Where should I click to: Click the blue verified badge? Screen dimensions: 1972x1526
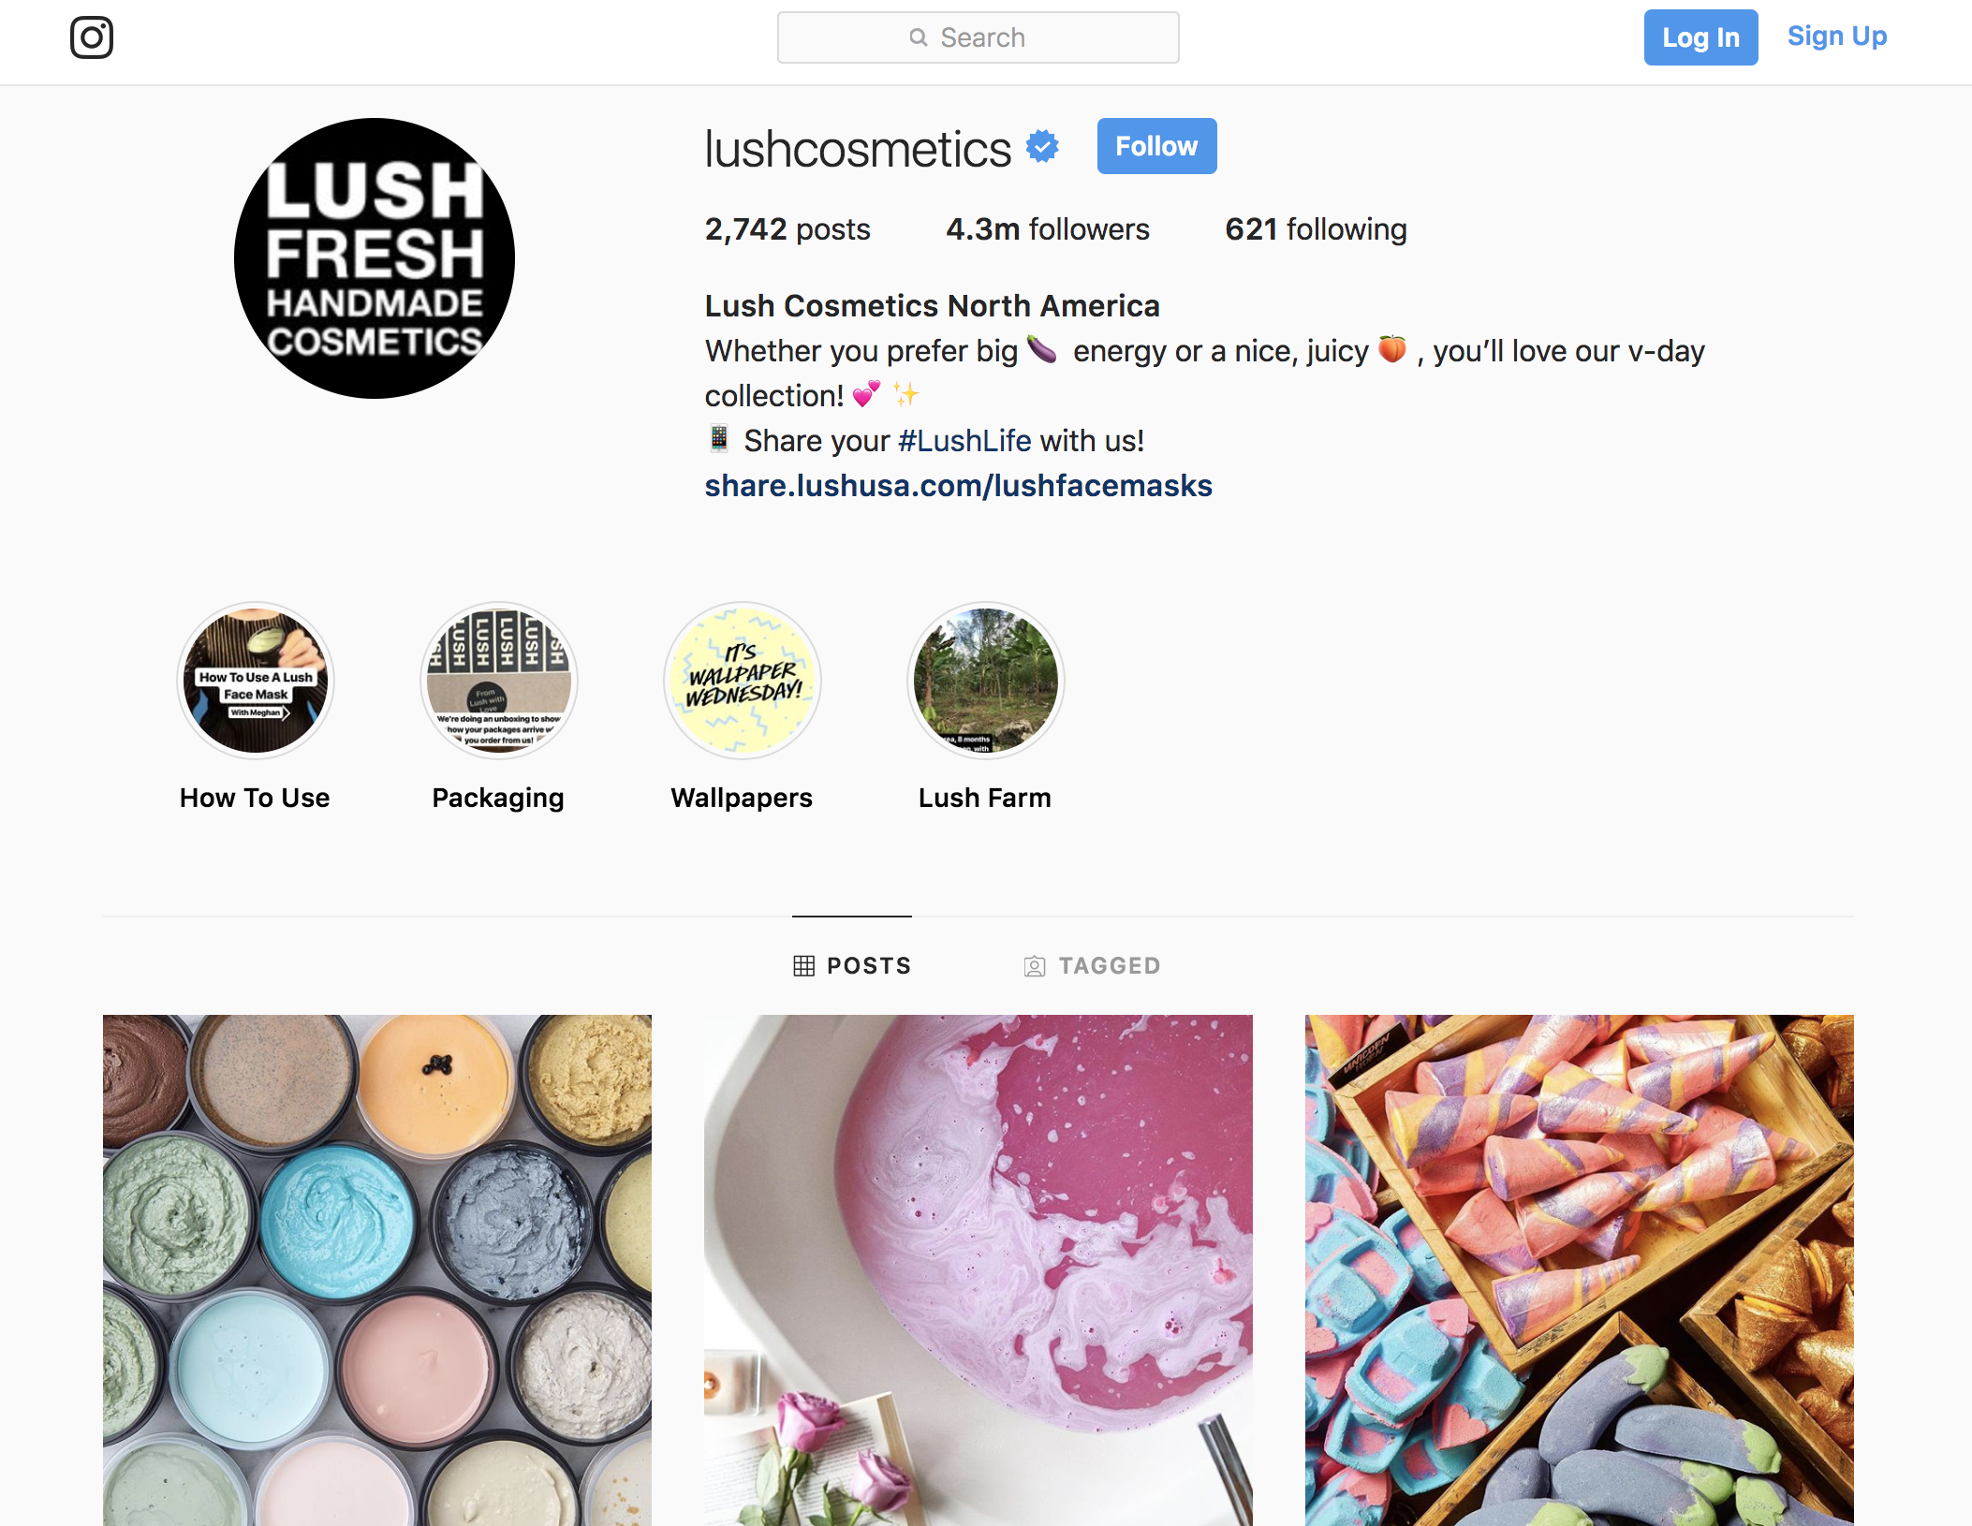tap(1042, 147)
